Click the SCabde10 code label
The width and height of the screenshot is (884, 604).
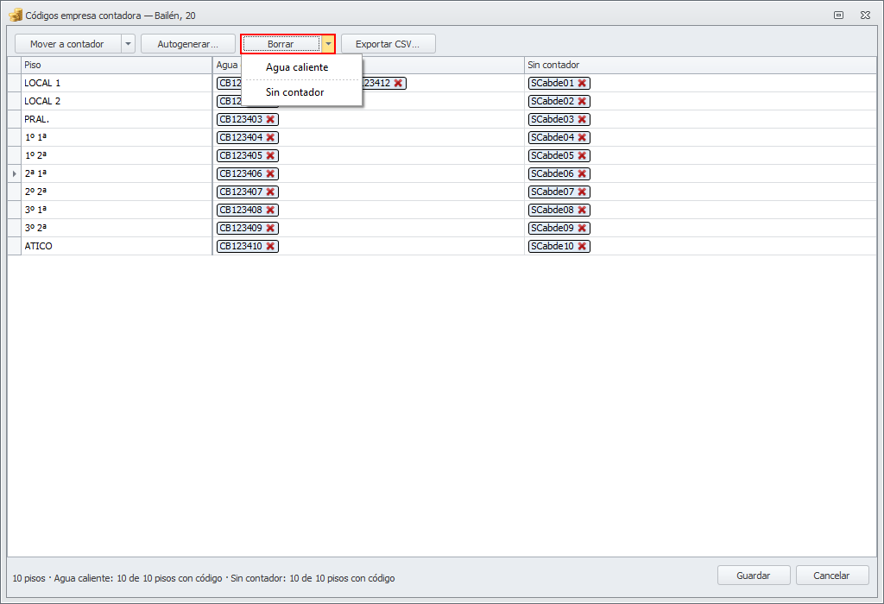(552, 246)
